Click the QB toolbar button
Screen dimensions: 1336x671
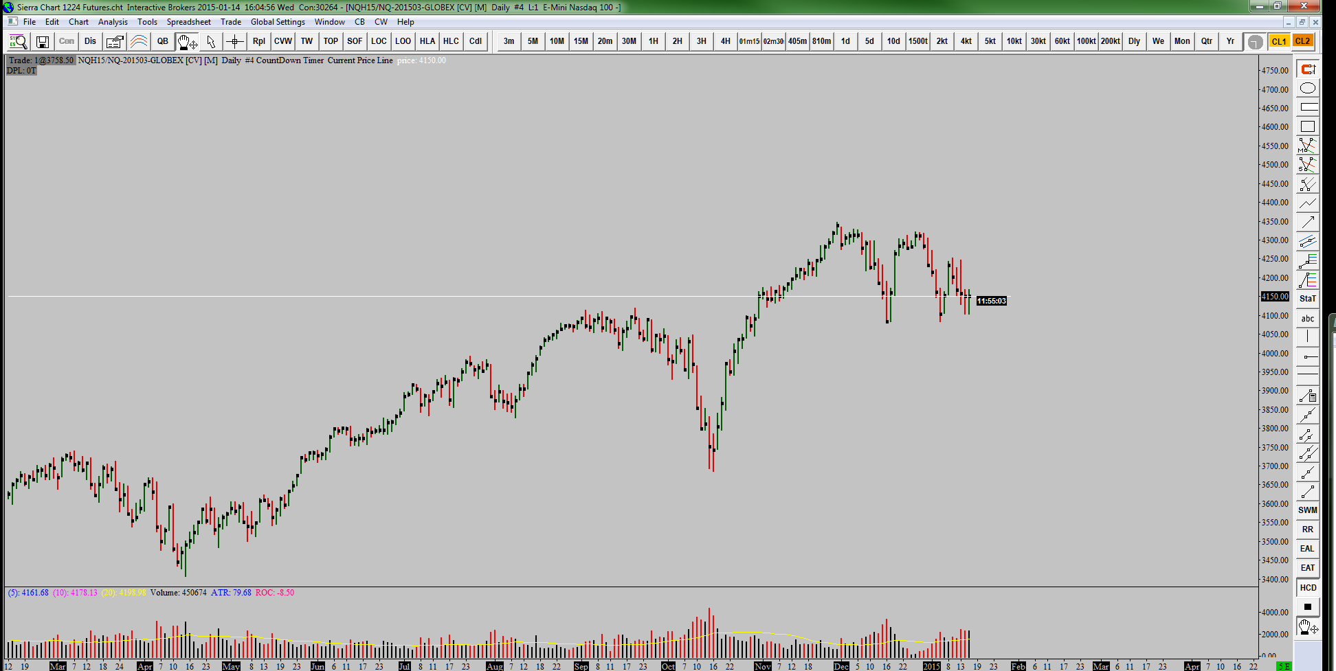163,41
